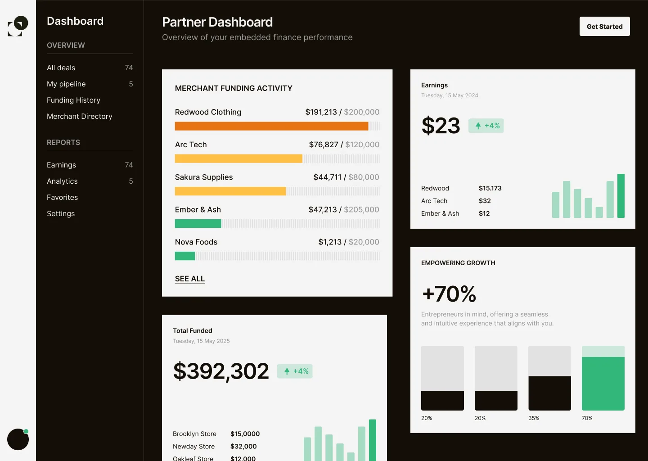Image resolution: width=648 pixels, height=461 pixels.
Task: Open Funding History page
Action: click(x=73, y=100)
